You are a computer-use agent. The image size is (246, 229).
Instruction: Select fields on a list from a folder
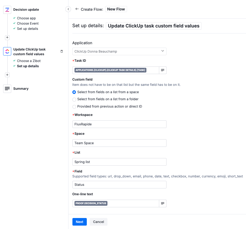[74, 99]
